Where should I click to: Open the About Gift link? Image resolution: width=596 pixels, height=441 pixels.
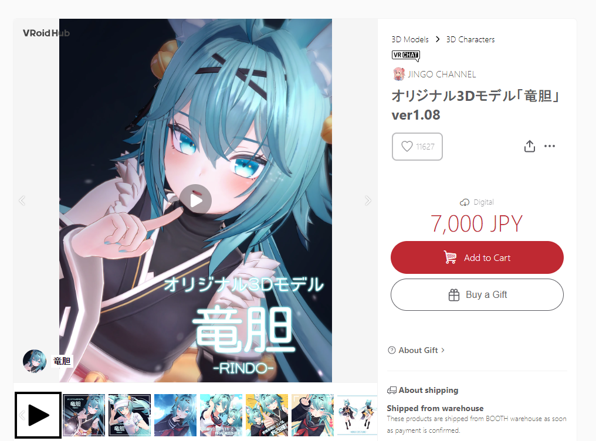(416, 350)
